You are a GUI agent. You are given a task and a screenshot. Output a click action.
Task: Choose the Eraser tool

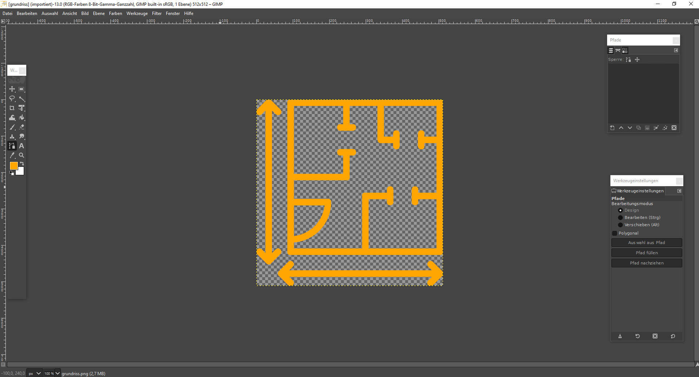pos(22,127)
